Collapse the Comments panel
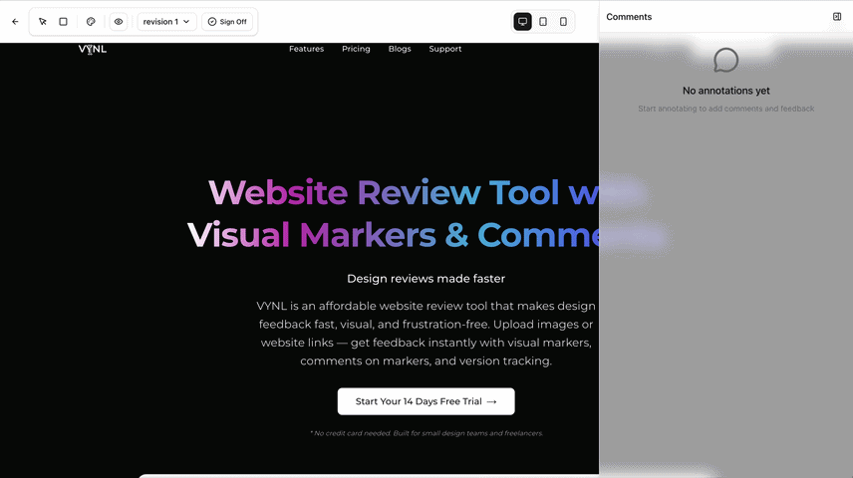 click(837, 17)
